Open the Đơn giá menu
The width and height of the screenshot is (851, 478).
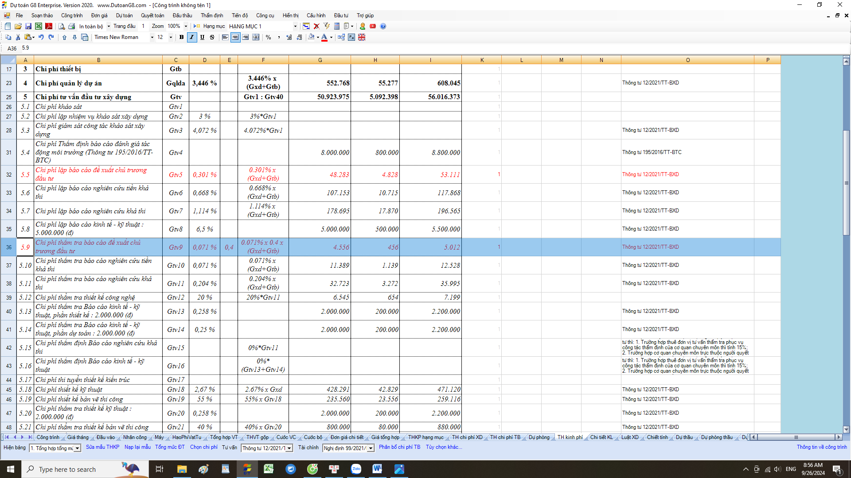tap(99, 15)
